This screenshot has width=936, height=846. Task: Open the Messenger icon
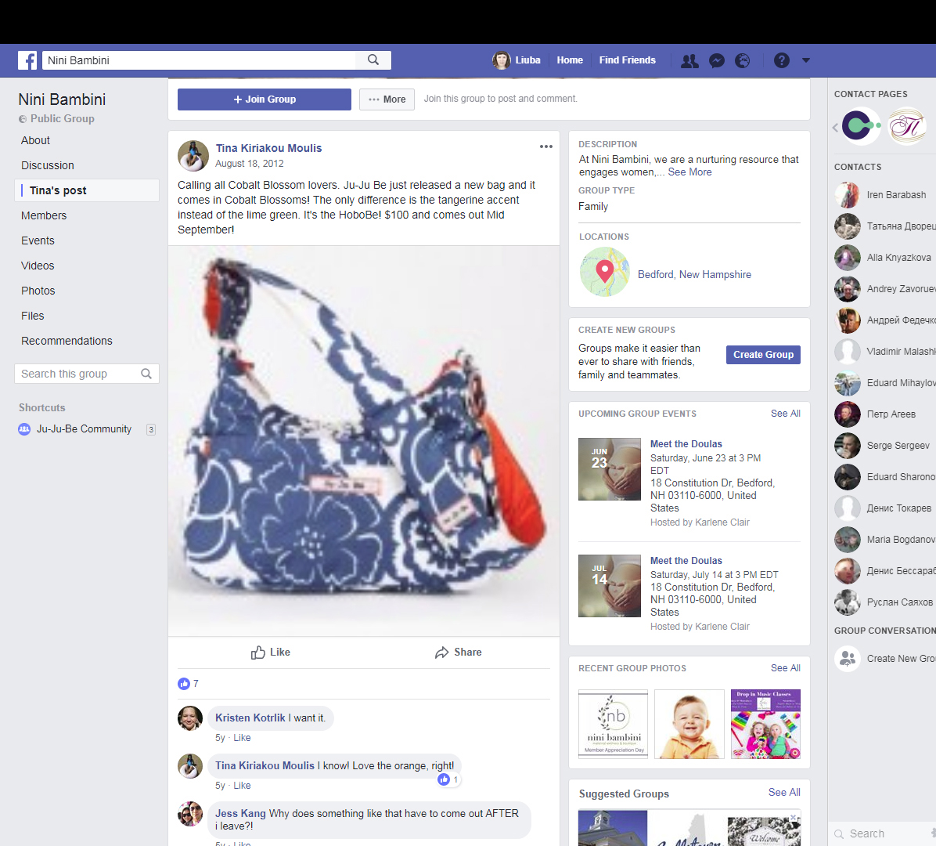[x=716, y=60]
